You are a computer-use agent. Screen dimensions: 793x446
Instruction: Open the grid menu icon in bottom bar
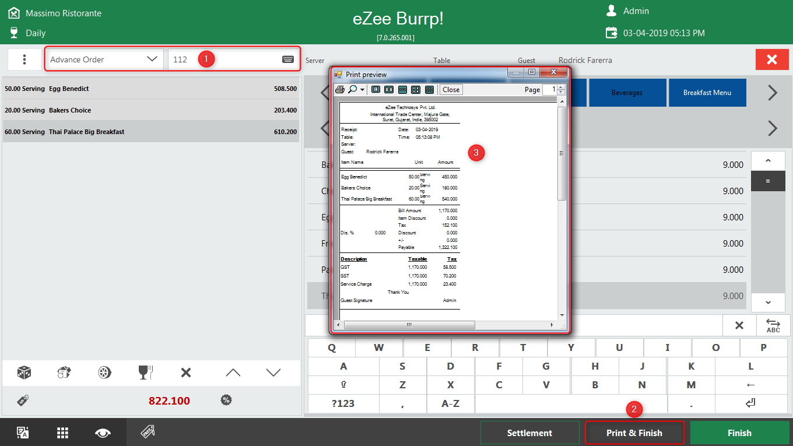(63, 433)
